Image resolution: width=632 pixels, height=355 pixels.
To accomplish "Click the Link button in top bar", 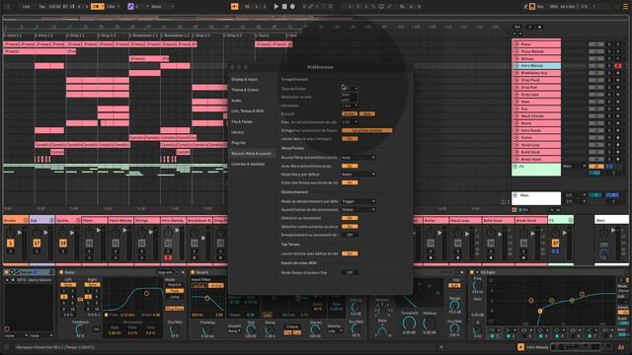I will pos(26,7).
